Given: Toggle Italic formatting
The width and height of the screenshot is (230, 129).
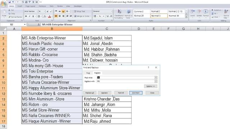Looking at the screenshot, I should pos(29,16).
